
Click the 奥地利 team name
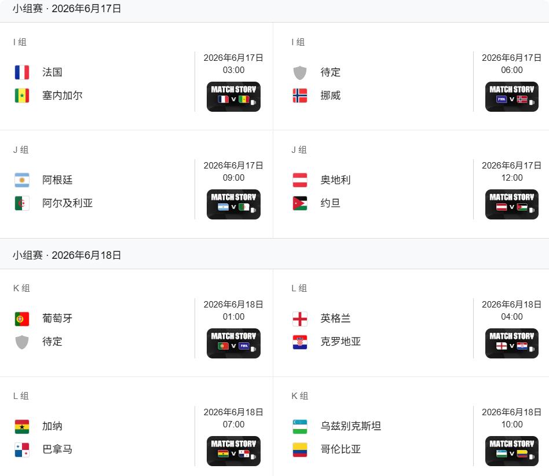(335, 180)
